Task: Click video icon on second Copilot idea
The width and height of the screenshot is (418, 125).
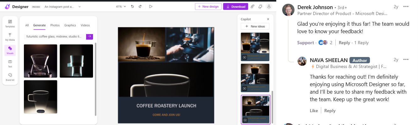Action: tap(244, 88)
